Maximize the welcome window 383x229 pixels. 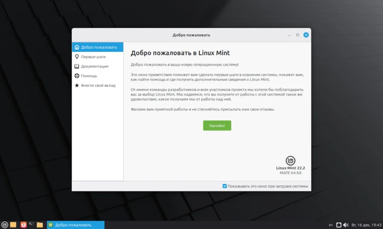297,35
